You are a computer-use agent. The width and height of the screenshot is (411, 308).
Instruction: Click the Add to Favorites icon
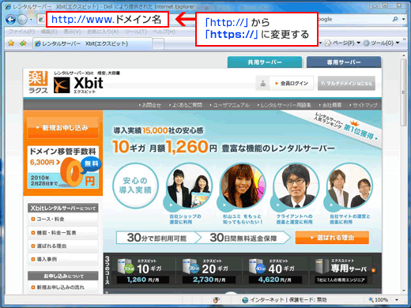pos(23,43)
